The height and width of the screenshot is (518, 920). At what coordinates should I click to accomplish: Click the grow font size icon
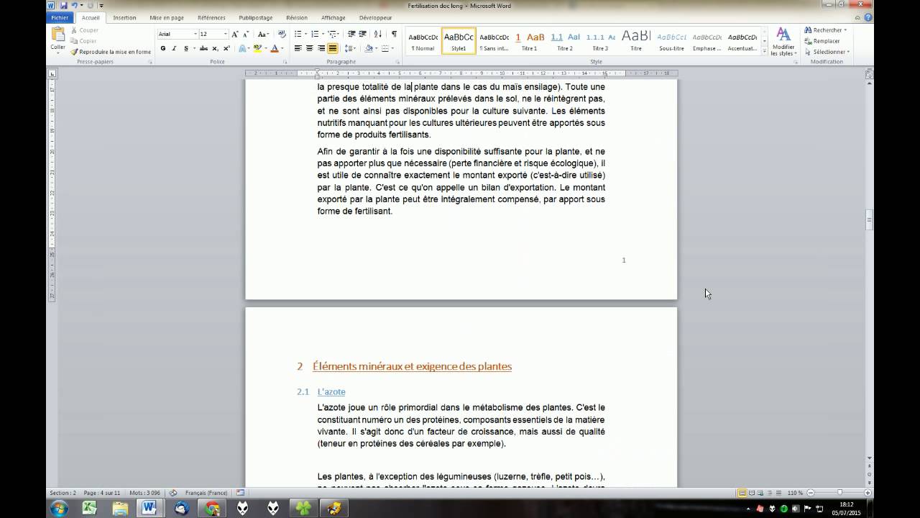point(235,34)
